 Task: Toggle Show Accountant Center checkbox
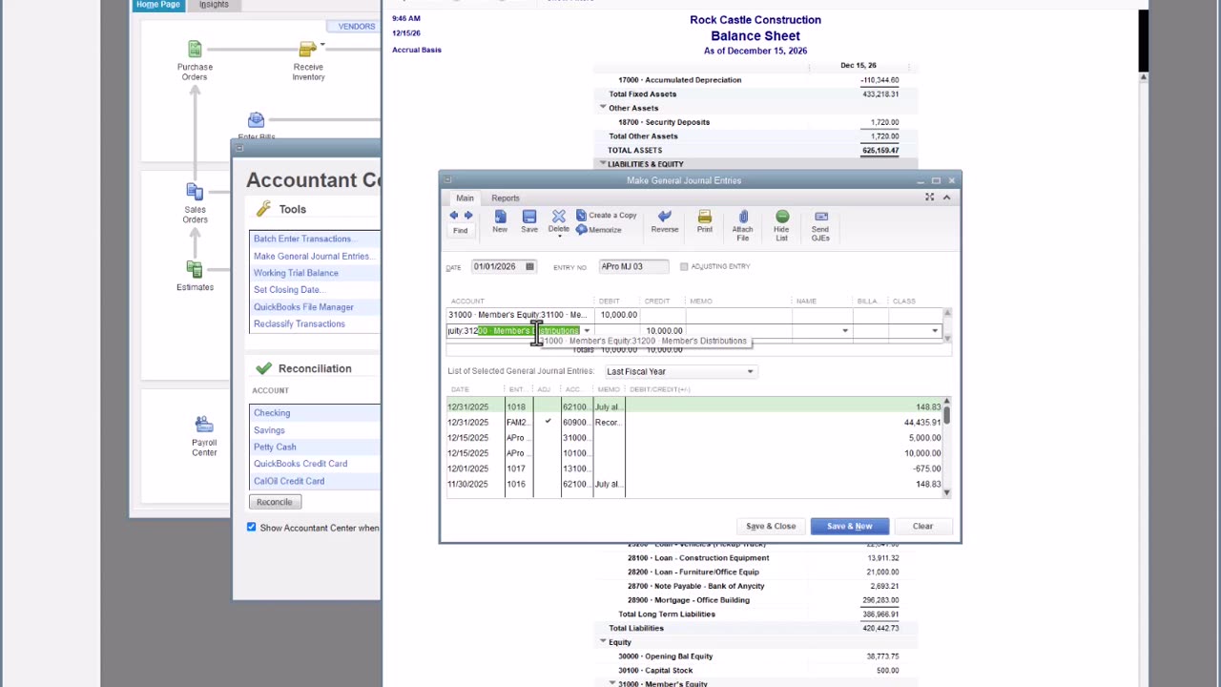pyautogui.click(x=252, y=528)
